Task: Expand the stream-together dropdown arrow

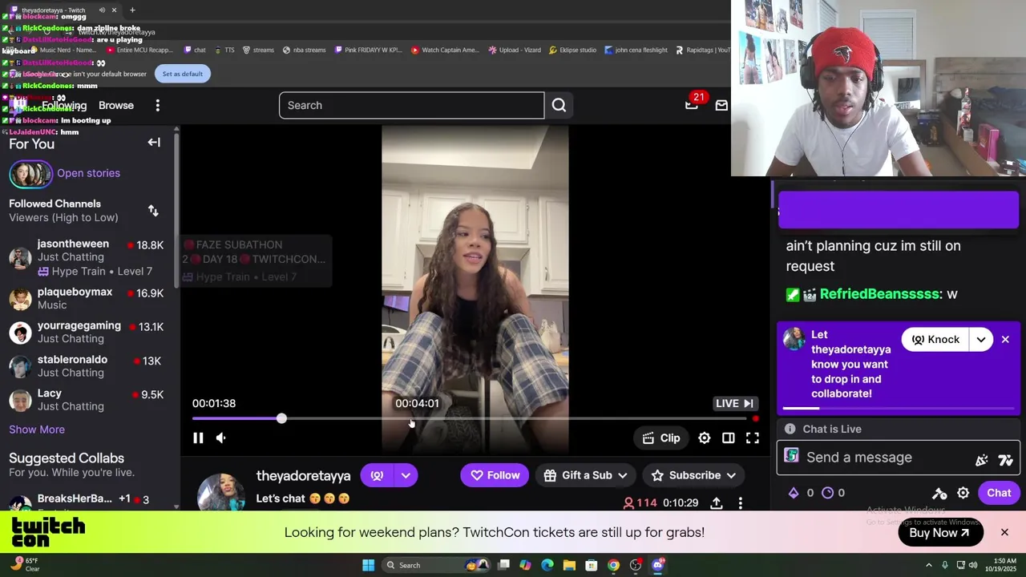Action: pyautogui.click(x=406, y=475)
